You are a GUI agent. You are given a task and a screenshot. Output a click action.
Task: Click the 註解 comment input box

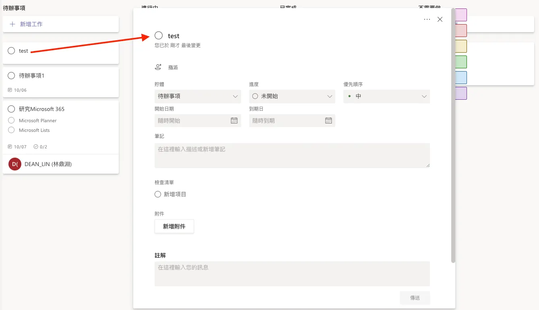tap(292, 274)
